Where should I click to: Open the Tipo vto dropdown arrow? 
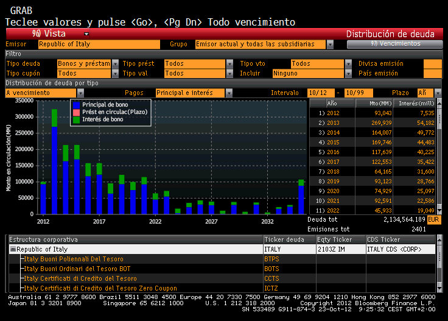(x=348, y=63)
